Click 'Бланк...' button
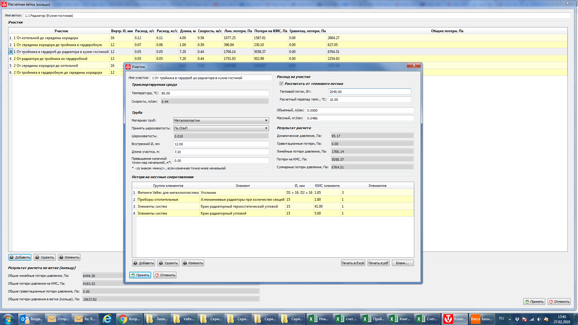Screen dimensions: 578x325 pos(402,263)
